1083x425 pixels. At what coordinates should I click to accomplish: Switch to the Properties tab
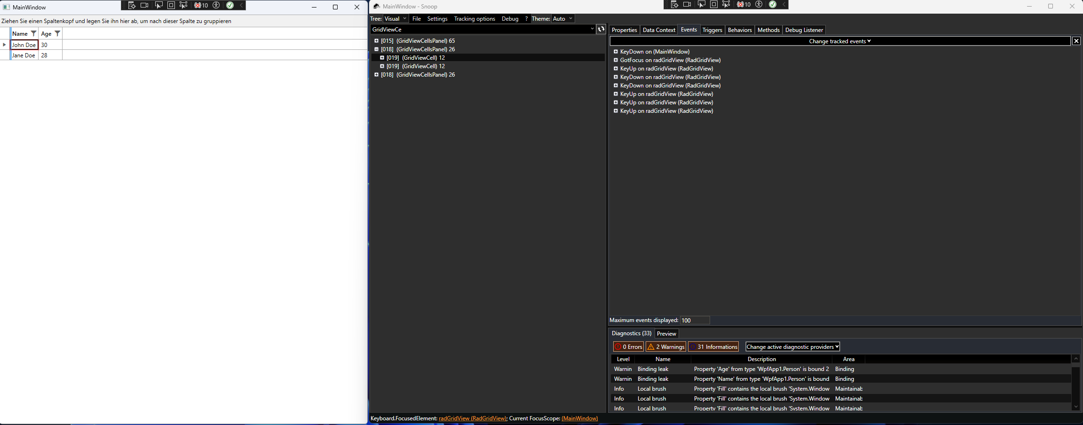pos(625,30)
